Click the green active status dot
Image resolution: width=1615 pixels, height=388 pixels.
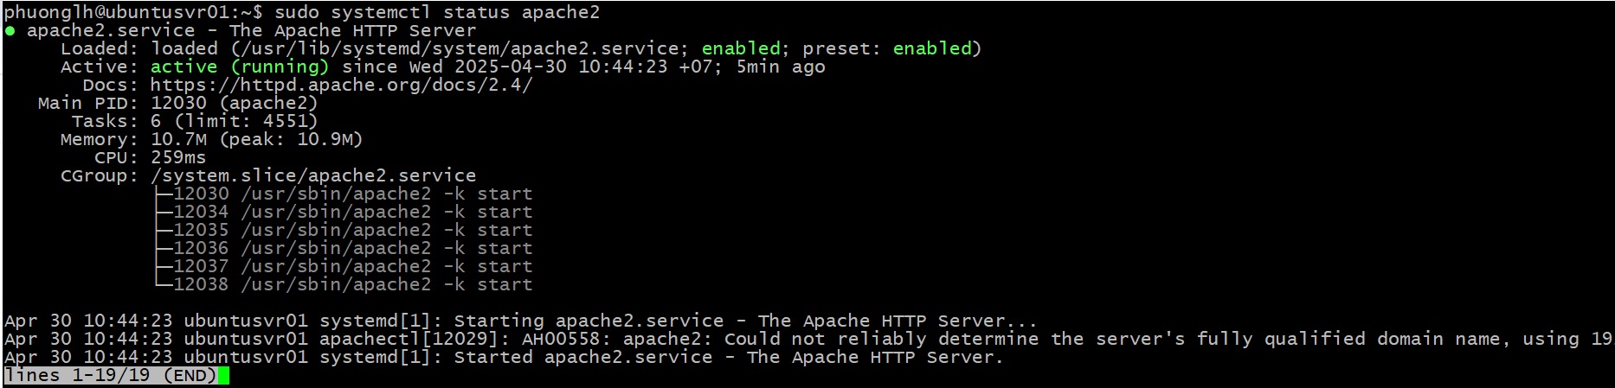click(10, 31)
